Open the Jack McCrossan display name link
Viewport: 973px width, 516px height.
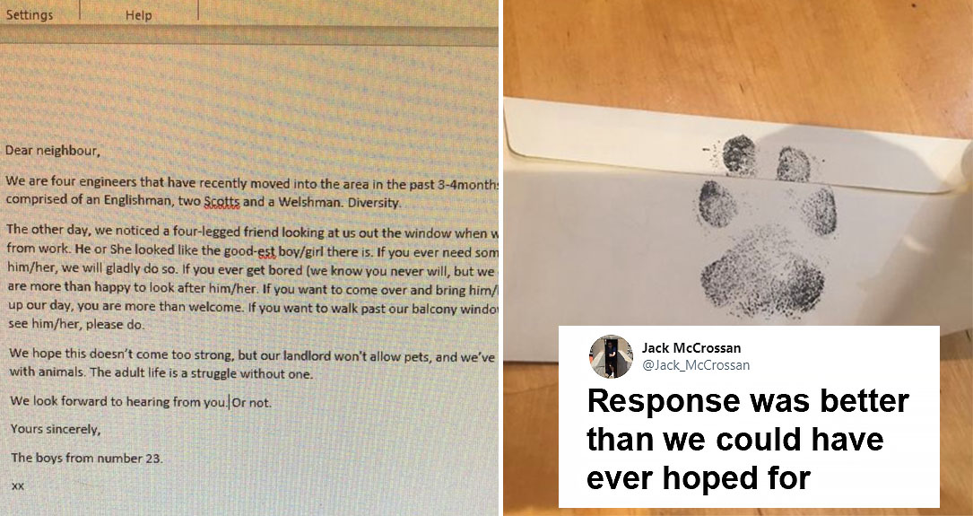pos(691,347)
